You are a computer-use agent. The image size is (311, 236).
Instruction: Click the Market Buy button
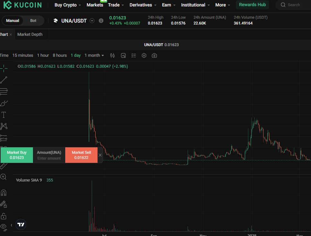coord(16,155)
